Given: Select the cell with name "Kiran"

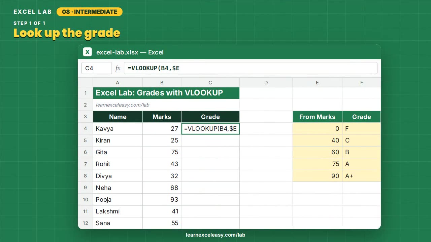Looking at the screenshot, I should click(118, 140).
